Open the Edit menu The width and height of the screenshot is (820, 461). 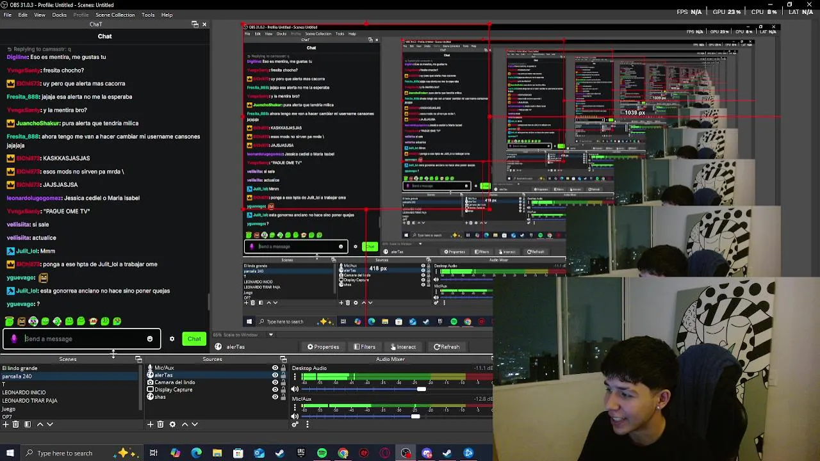23,15
